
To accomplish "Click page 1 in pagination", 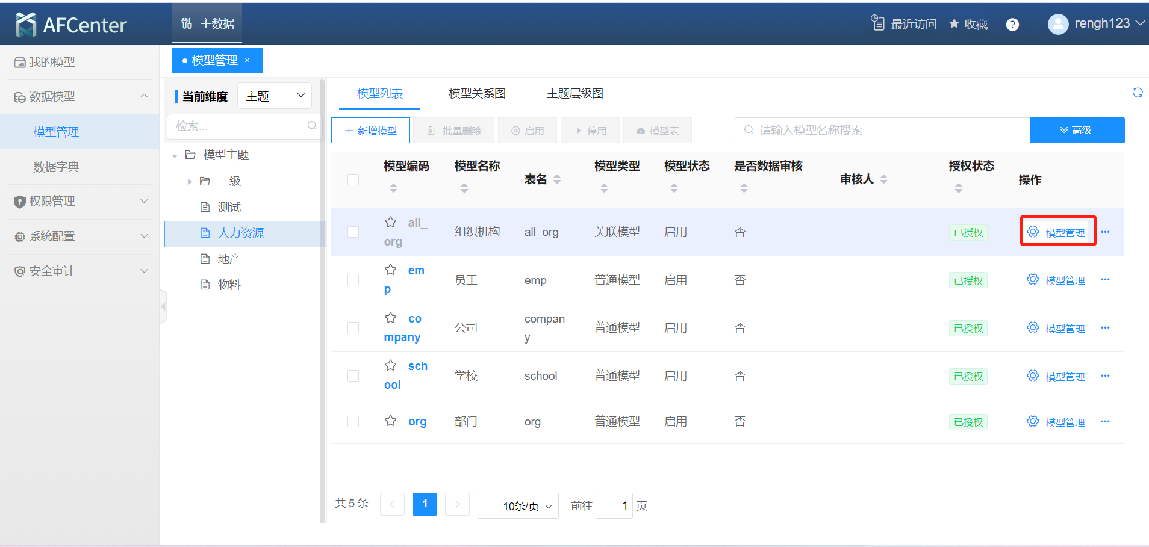I will 425,504.
